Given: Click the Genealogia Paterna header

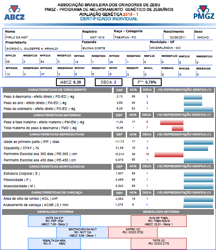Looking at the screenshot, I should click(x=55, y=212).
